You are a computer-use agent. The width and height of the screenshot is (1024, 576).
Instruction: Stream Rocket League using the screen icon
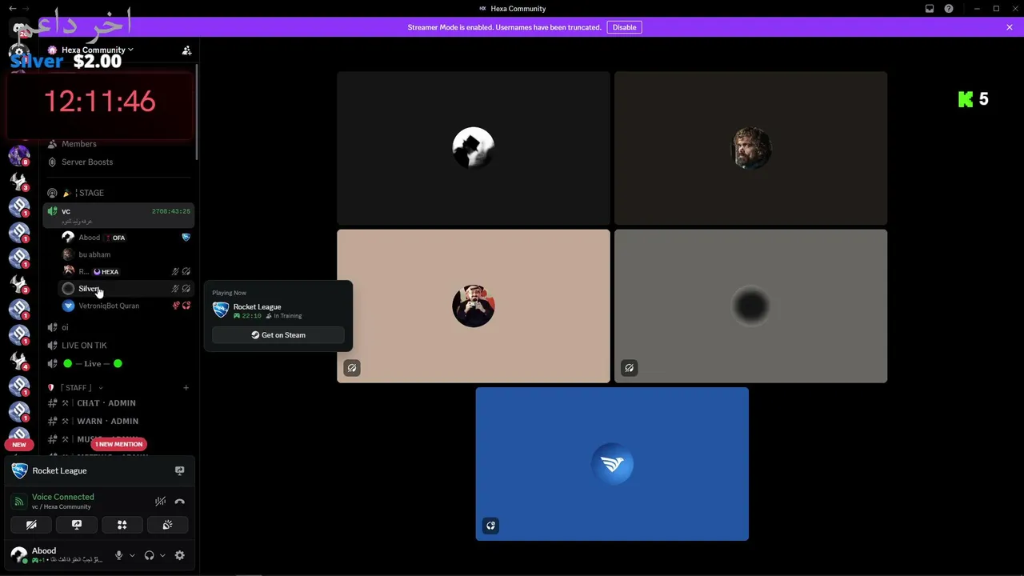pyautogui.click(x=179, y=471)
